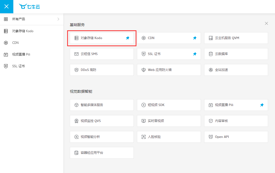Select 全站加速 text
This screenshot has width=275, height=173.
click(x=221, y=70)
